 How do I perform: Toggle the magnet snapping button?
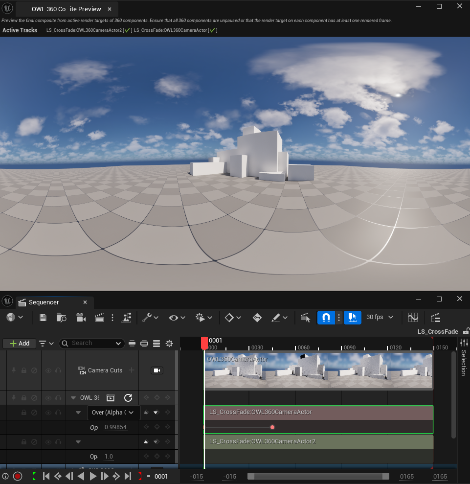(x=326, y=318)
